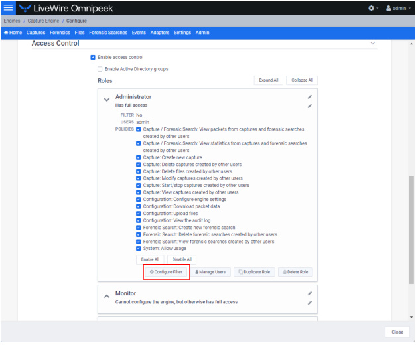Edit the Administrator role name pencil

pos(310,97)
